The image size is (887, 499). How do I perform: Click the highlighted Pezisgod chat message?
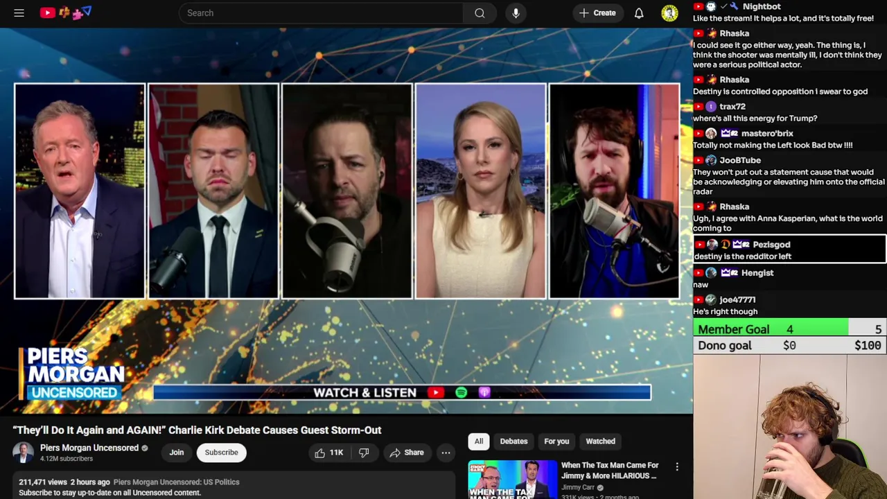789,249
